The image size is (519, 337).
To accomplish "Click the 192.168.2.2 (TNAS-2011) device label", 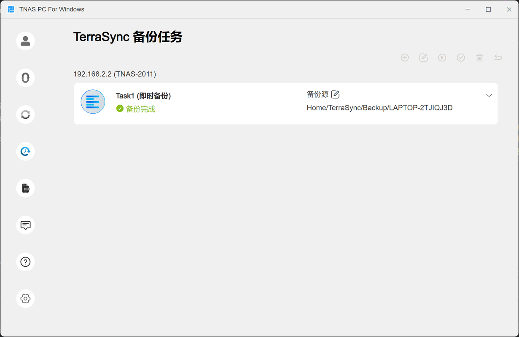I will [x=115, y=74].
